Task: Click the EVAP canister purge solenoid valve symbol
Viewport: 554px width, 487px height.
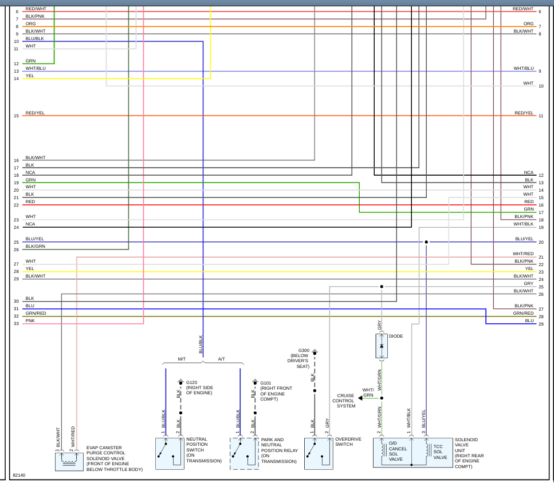Action: pyautogui.click(x=69, y=462)
